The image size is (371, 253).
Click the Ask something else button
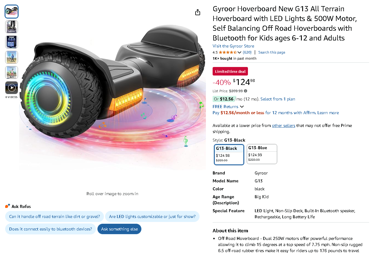click(119, 229)
